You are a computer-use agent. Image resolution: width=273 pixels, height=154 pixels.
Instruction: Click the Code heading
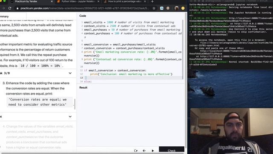point(83,16)
